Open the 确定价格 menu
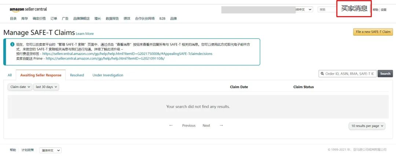The height and width of the screenshot is (168, 396). 39,18
